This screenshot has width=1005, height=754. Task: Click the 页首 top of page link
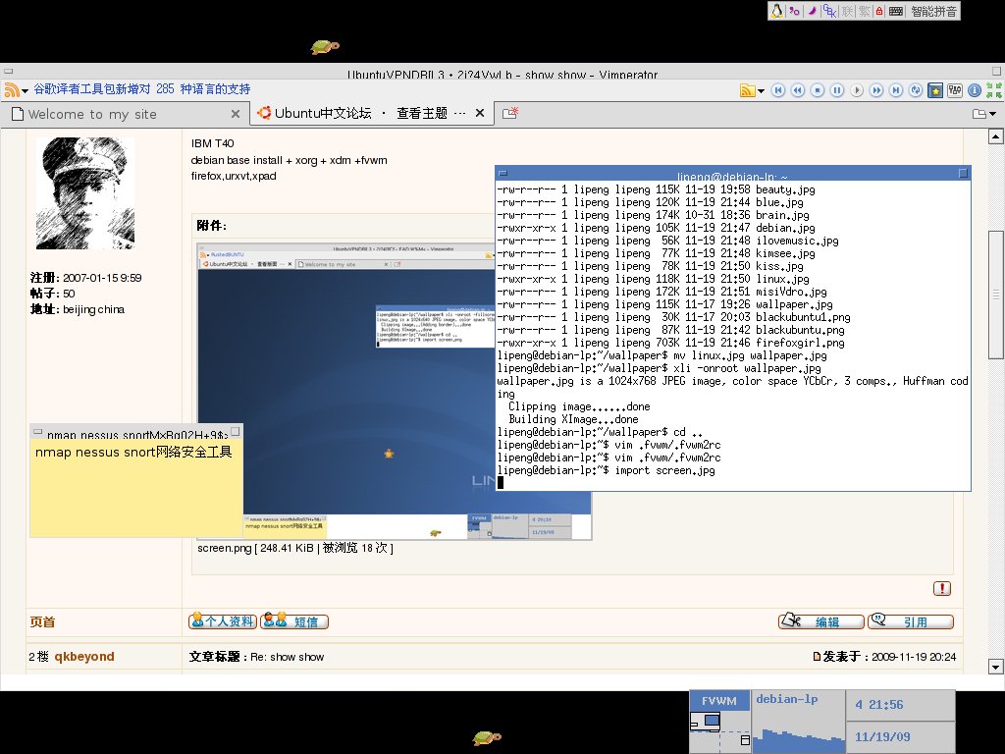(42, 621)
